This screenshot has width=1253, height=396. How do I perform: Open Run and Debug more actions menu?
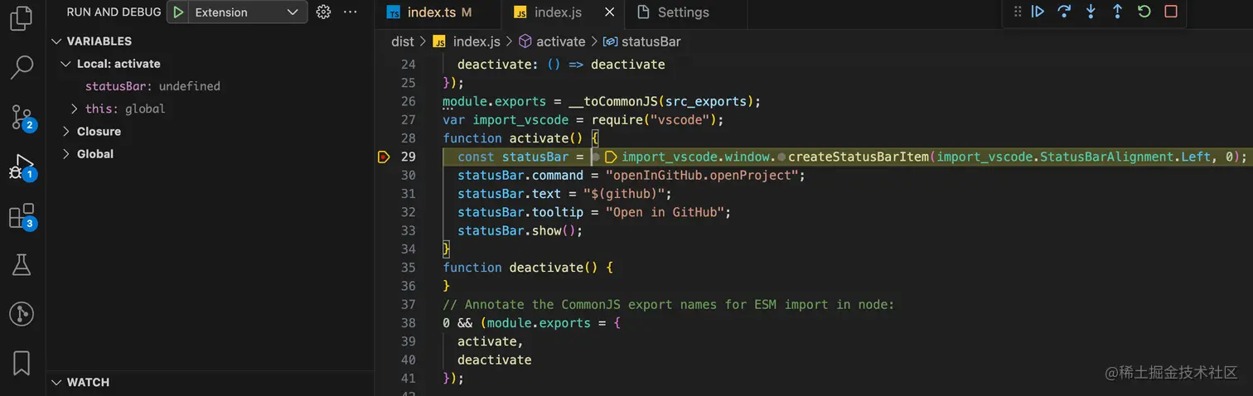coord(350,12)
